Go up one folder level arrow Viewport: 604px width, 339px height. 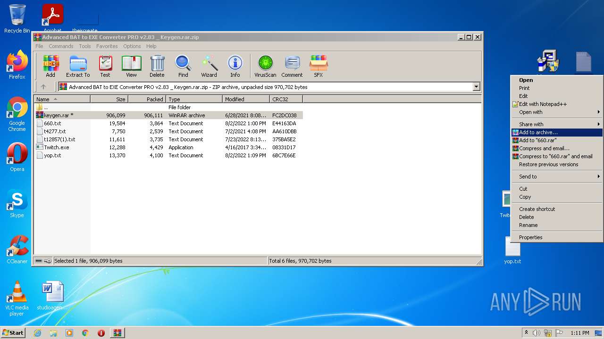43,87
